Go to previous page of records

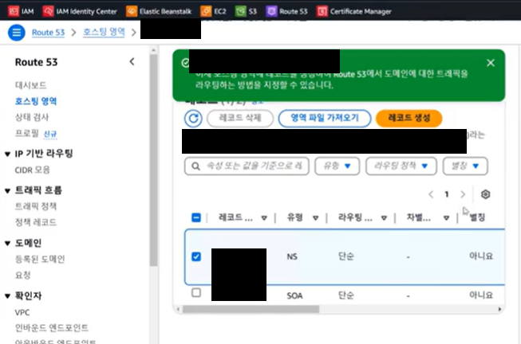coord(431,194)
